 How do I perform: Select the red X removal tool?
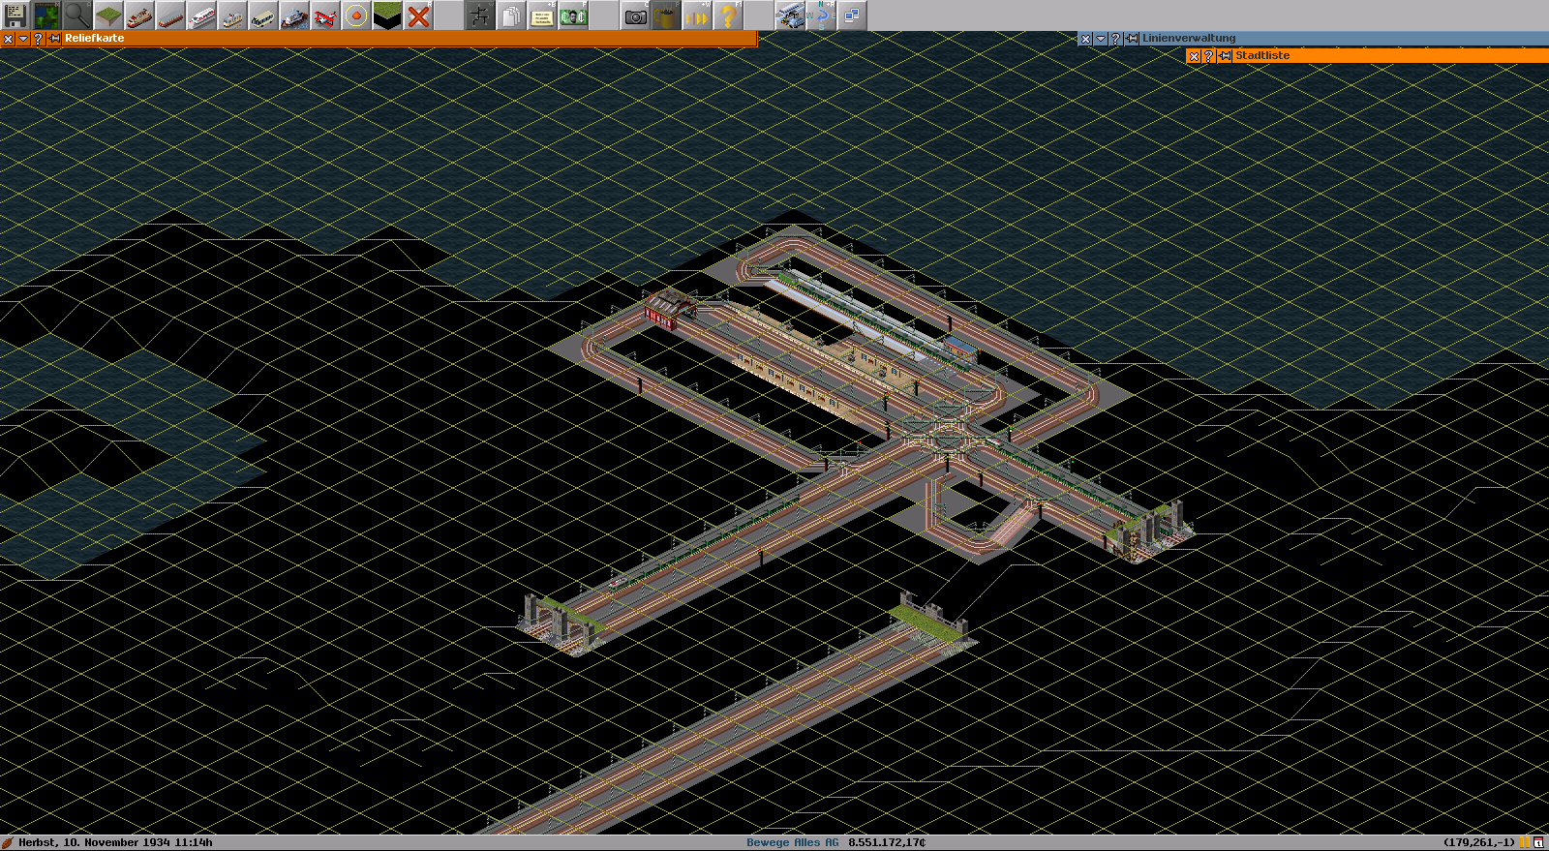(418, 15)
